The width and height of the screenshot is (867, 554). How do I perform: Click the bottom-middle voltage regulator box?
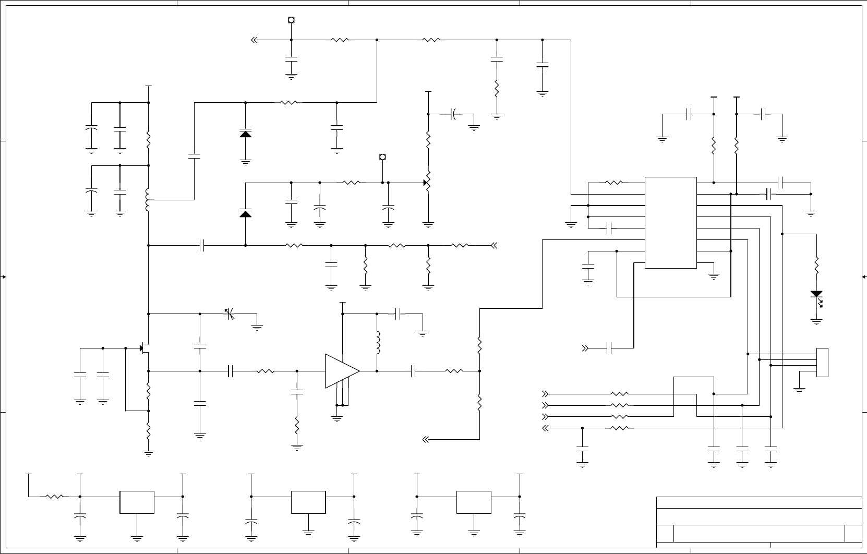point(308,502)
